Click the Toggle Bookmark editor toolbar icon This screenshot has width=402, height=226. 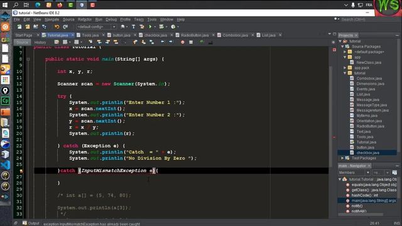coord(152,42)
